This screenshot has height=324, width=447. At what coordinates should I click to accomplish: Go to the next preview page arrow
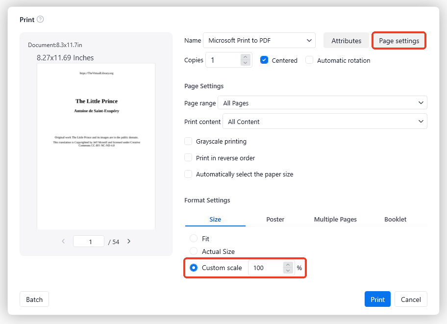pos(128,241)
